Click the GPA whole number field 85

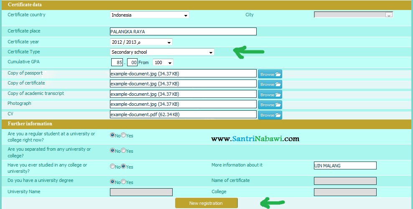117,62
